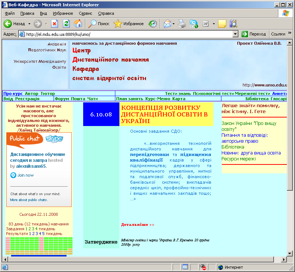
Task: Click the Skype logo in chat widget
Action: 54,139
